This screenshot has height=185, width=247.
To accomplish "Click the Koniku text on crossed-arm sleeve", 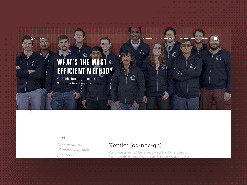I will 179,72.
